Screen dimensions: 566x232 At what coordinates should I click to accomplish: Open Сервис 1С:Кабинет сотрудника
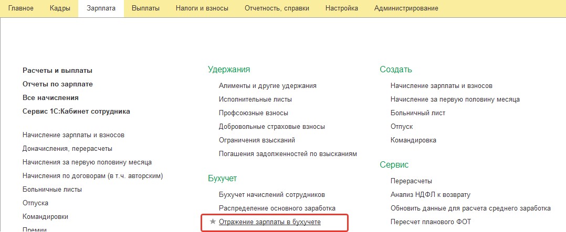(x=76, y=112)
